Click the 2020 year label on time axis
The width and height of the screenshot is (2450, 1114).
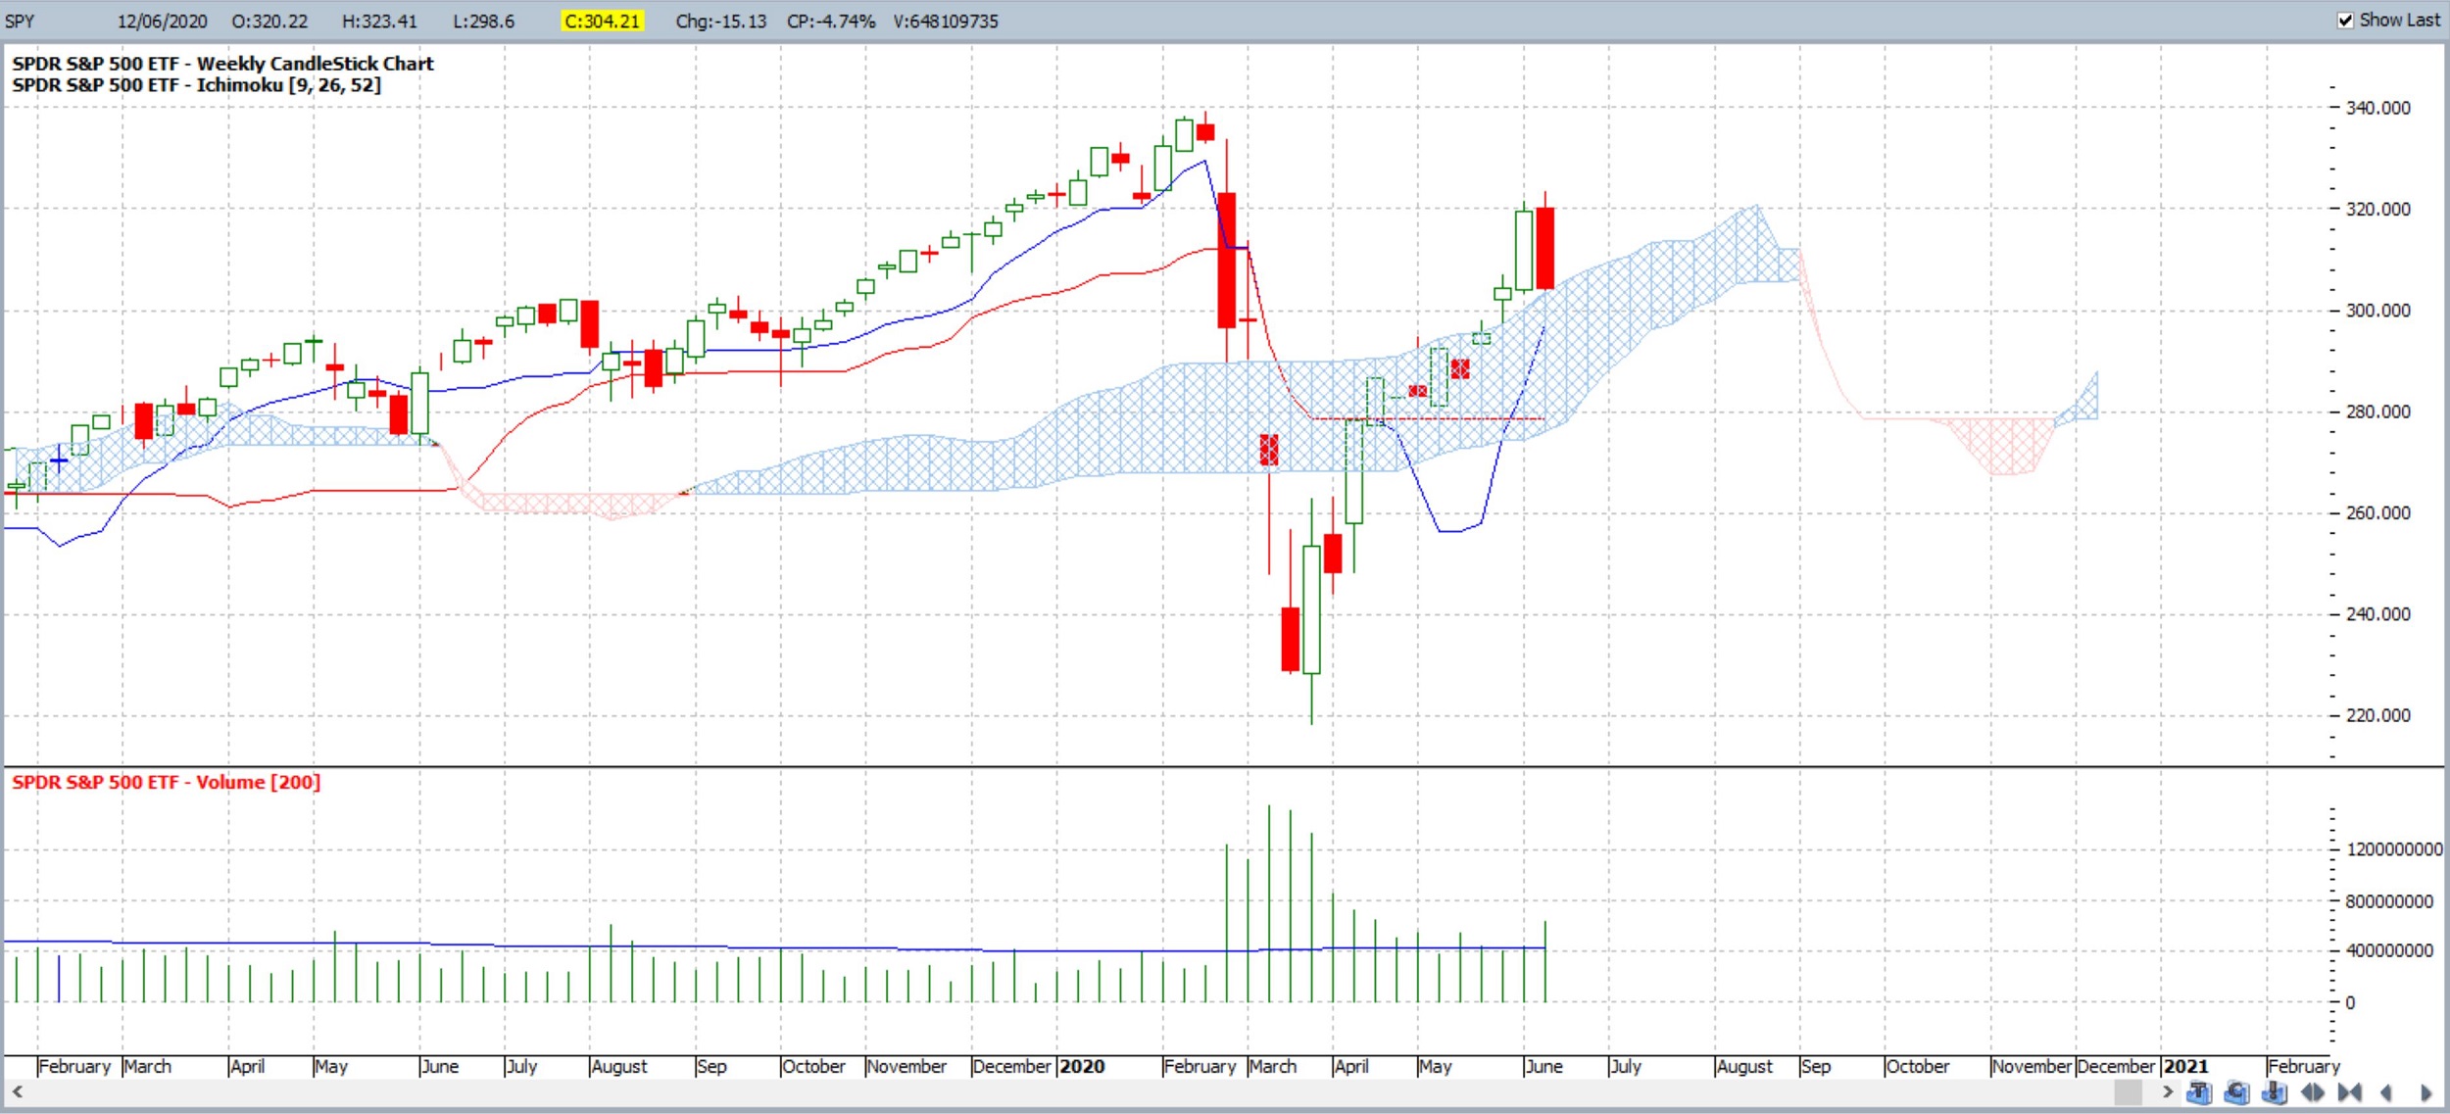[1082, 1066]
